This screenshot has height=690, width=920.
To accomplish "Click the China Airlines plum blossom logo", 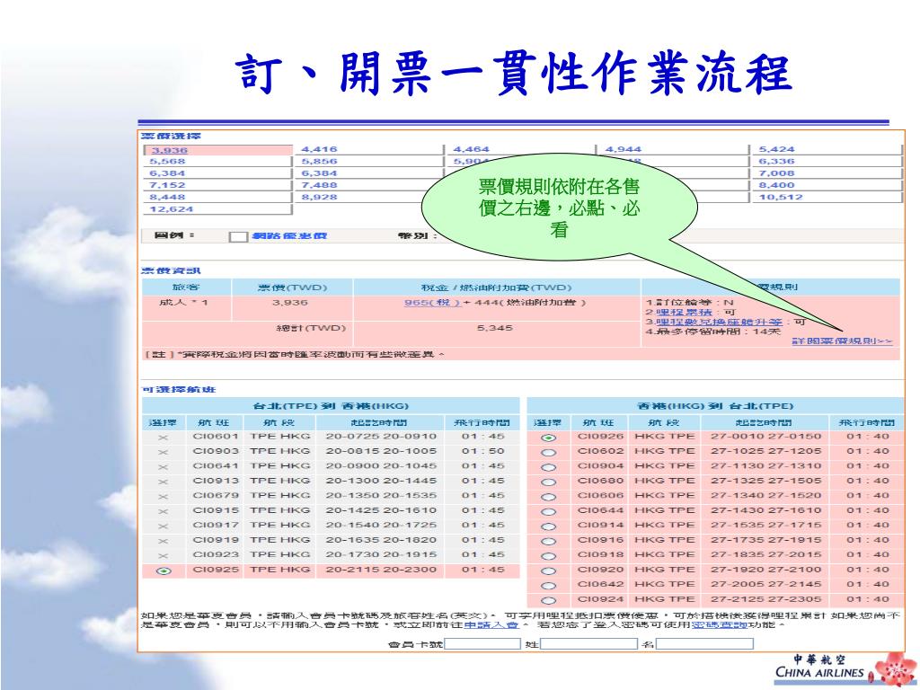I will click(x=895, y=669).
